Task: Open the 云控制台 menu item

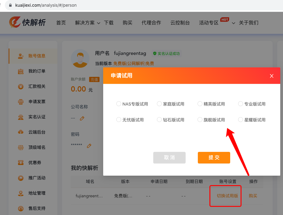Action: pyautogui.click(x=180, y=23)
